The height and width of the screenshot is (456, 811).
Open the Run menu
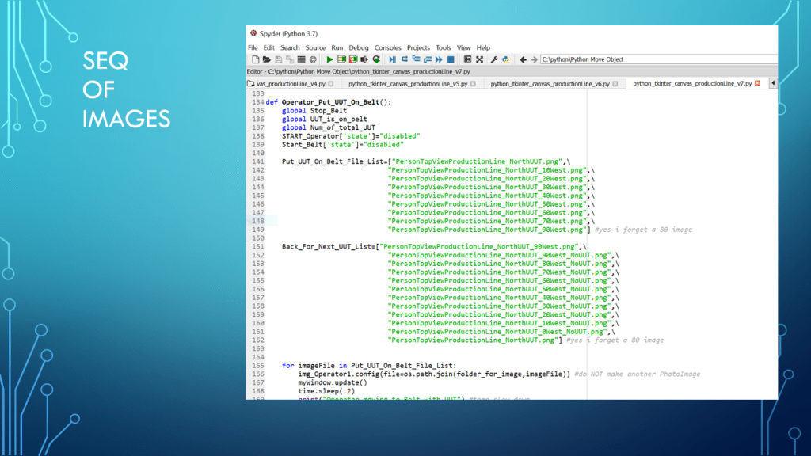point(337,47)
